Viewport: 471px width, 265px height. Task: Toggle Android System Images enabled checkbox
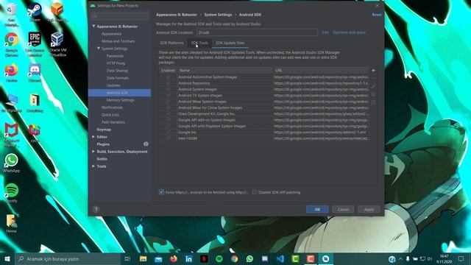pyautogui.click(x=168, y=89)
